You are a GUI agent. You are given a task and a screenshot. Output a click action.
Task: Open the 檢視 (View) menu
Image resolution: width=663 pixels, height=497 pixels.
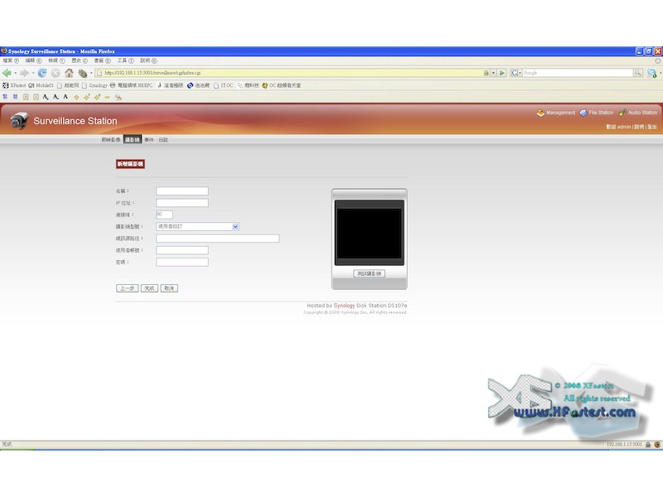(56, 60)
